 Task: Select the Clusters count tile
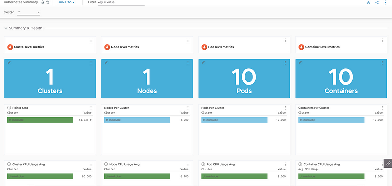pyautogui.click(x=50, y=79)
